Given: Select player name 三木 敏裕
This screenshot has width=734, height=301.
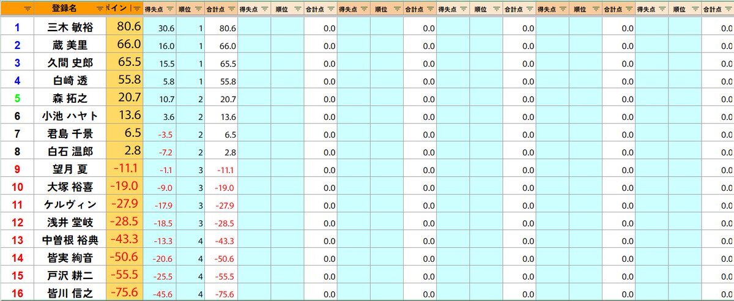Looking at the screenshot, I should 70,28.
